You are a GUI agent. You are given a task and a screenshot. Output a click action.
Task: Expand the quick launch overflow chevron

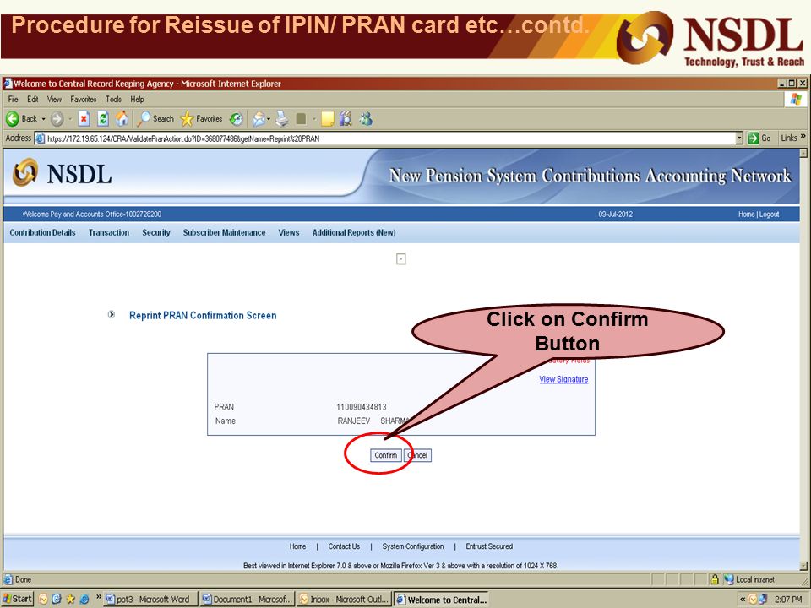tap(99, 598)
